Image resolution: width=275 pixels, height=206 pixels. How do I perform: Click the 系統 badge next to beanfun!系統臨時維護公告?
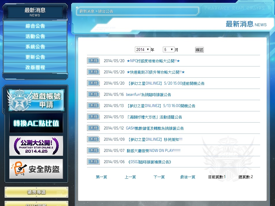[x=93, y=94]
